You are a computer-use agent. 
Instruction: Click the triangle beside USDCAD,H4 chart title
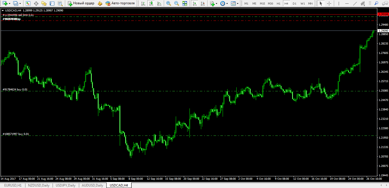click(3, 11)
